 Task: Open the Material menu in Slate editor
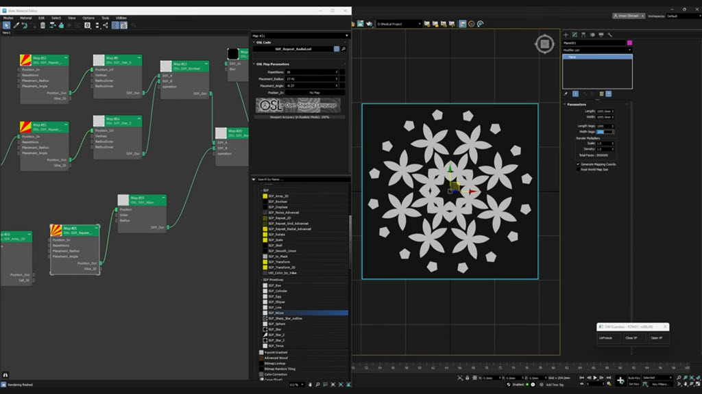pos(26,18)
